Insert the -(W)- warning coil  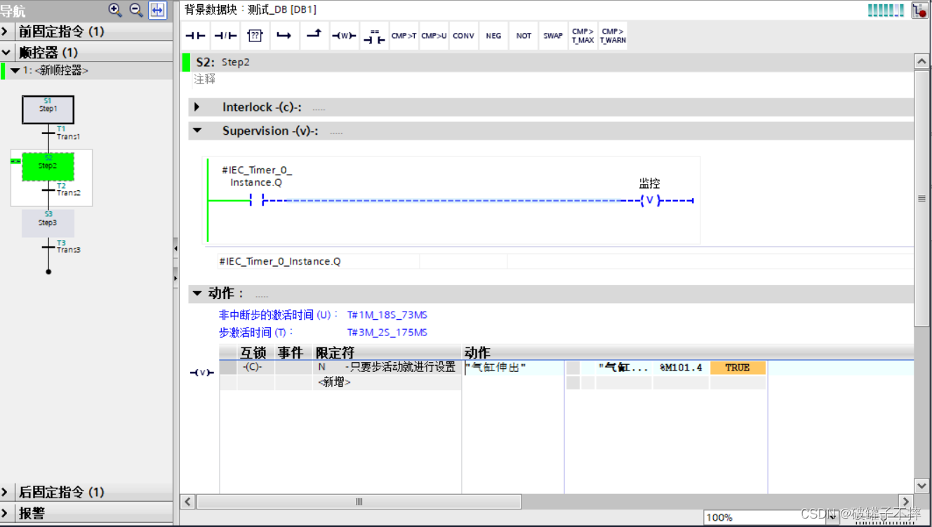[x=344, y=36]
